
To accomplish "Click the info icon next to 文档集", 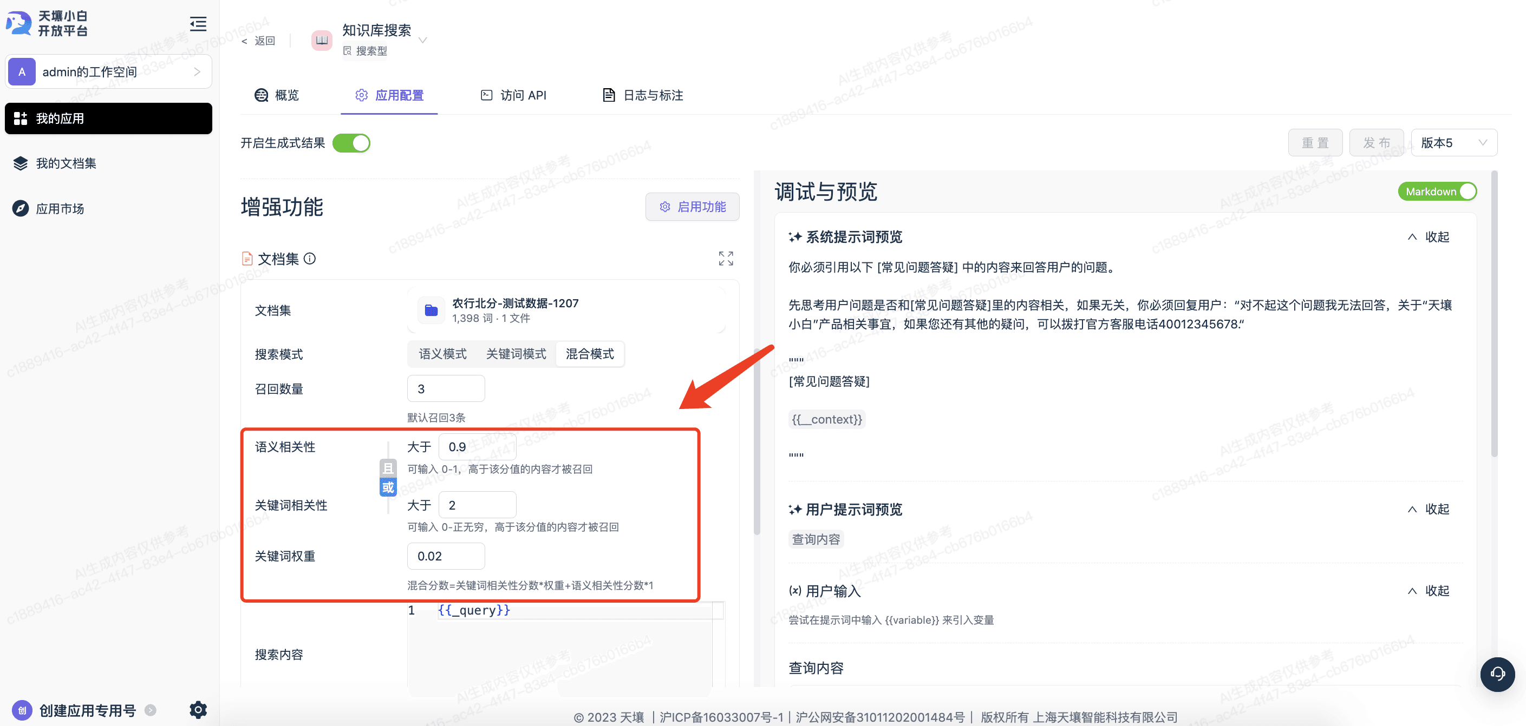I will click(x=310, y=259).
